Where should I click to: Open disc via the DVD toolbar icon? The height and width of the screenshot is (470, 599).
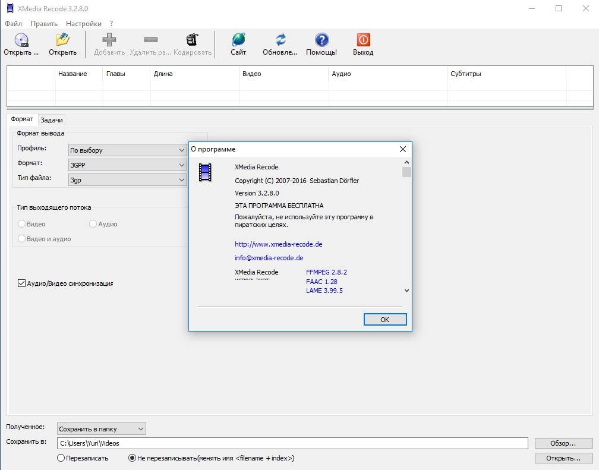coord(21,40)
